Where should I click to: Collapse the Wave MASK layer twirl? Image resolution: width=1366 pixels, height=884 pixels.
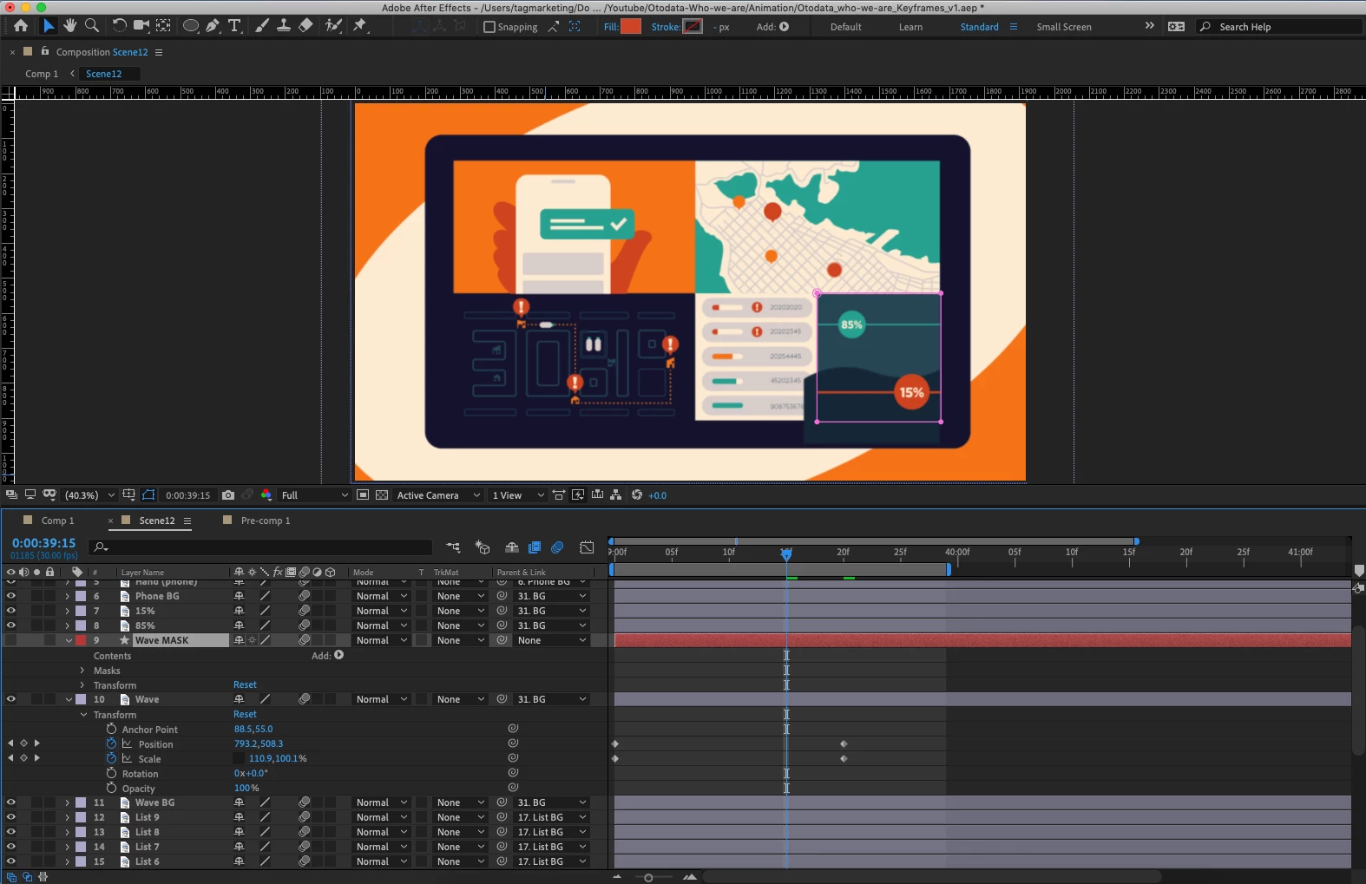69,640
